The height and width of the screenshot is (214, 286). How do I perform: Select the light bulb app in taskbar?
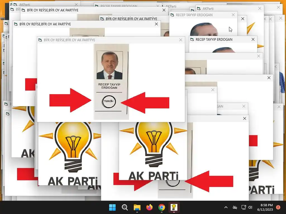pos(174,207)
